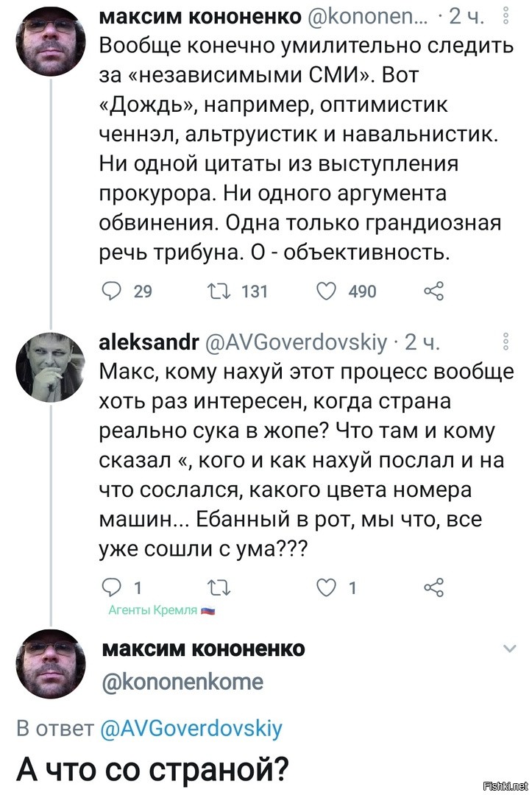Open @AVGoverdovskiy link in reply line
The image size is (532, 795).
click(192, 729)
